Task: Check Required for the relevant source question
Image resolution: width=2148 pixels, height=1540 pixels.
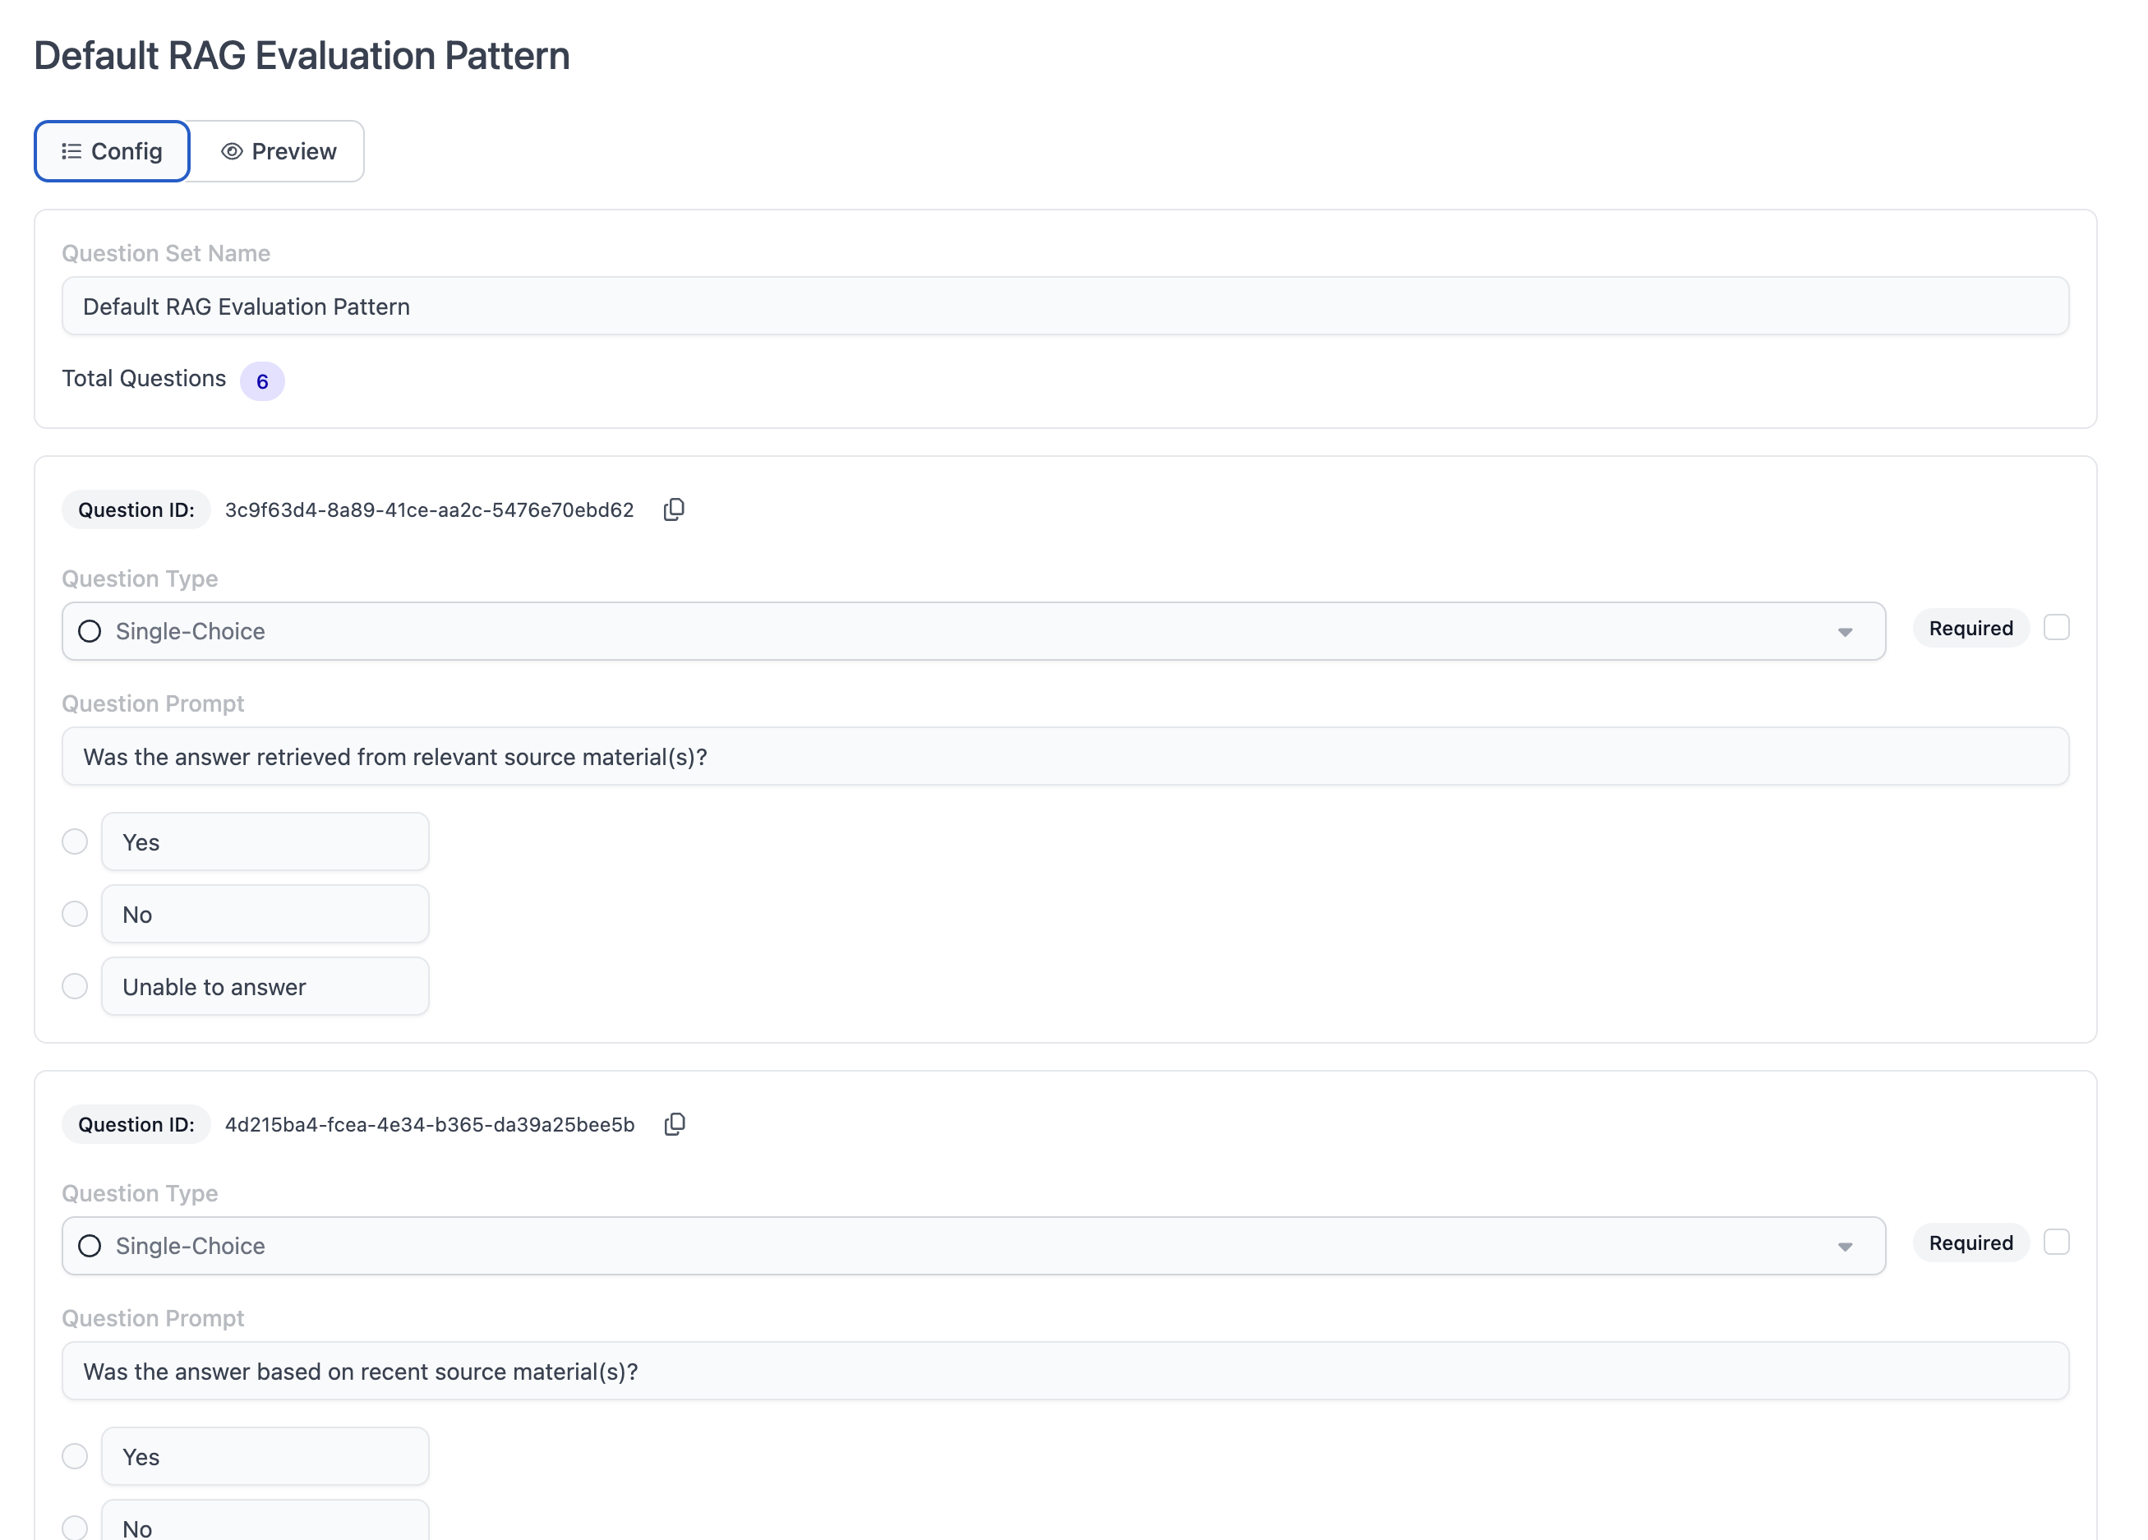Action: (2056, 627)
